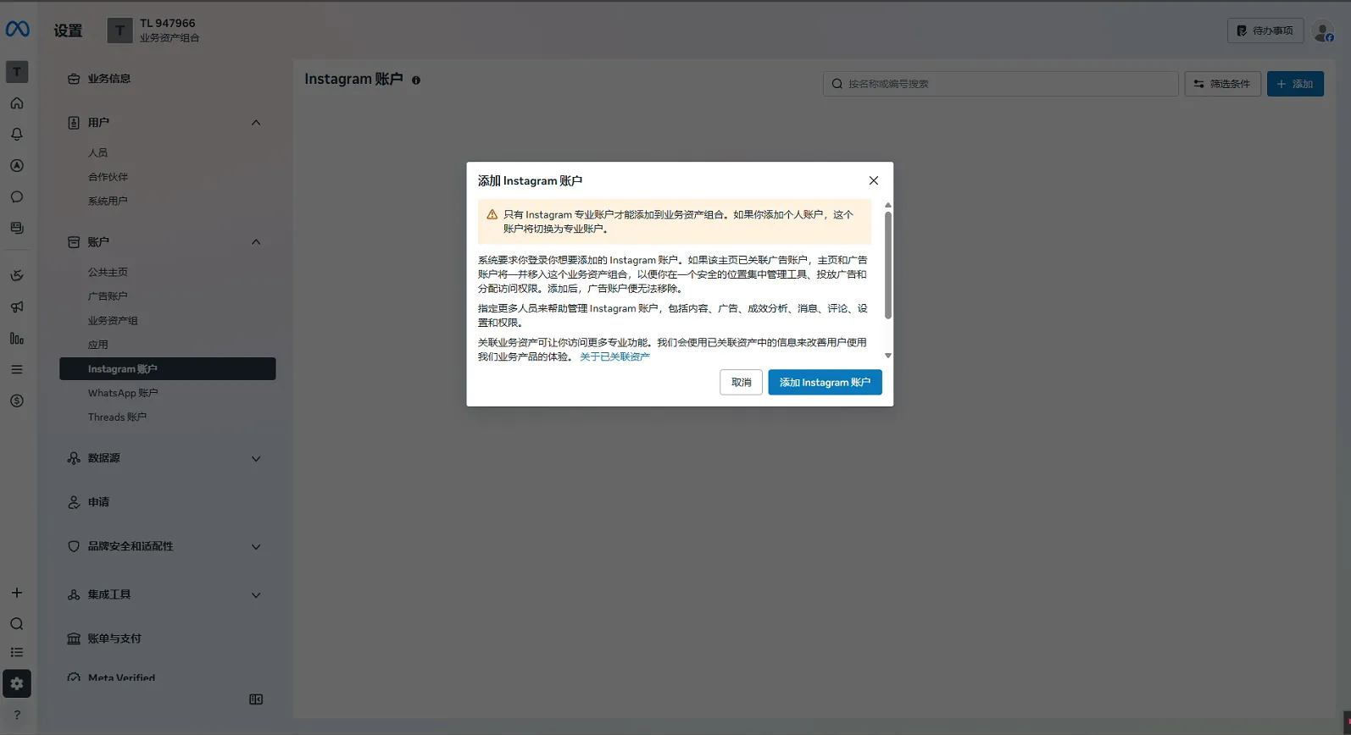Click search field 按名称或编号搜索

click(1000, 84)
